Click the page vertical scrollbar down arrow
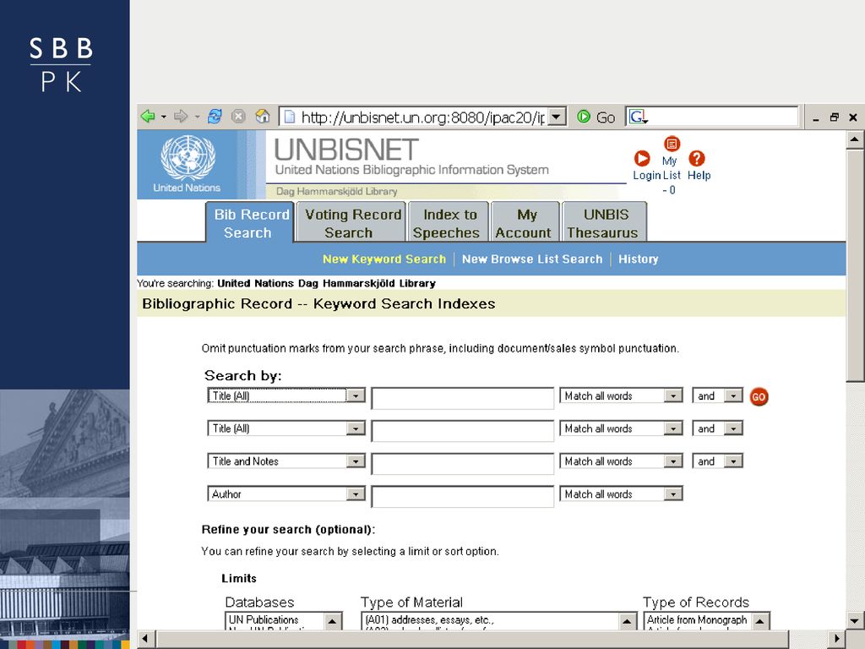The width and height of the screenshot is (865, 649). tap(855, 620)
